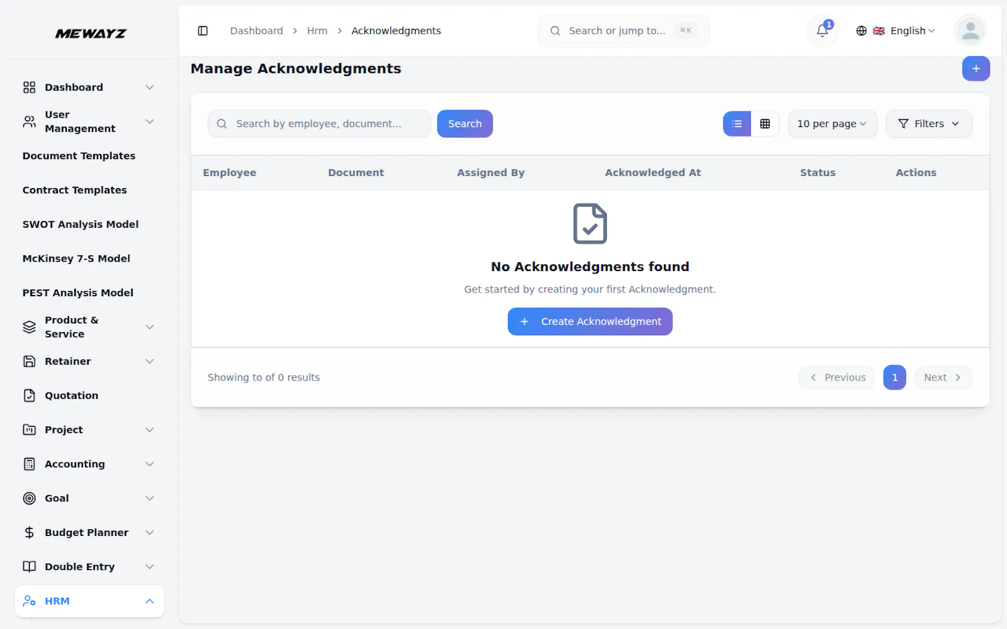This screenshot has width=1007, height=629.
Task: Click Create Acknowledgment button
Action: point(590,321)
